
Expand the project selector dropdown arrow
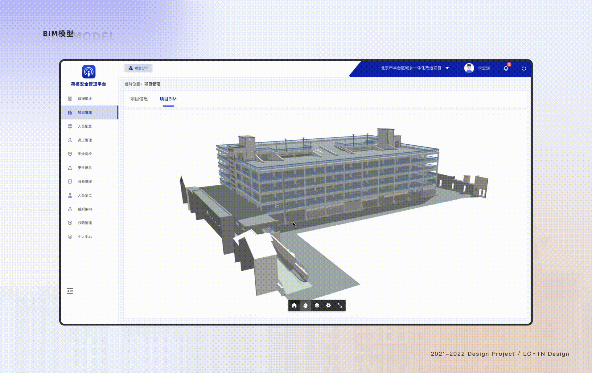coord(447,68)
